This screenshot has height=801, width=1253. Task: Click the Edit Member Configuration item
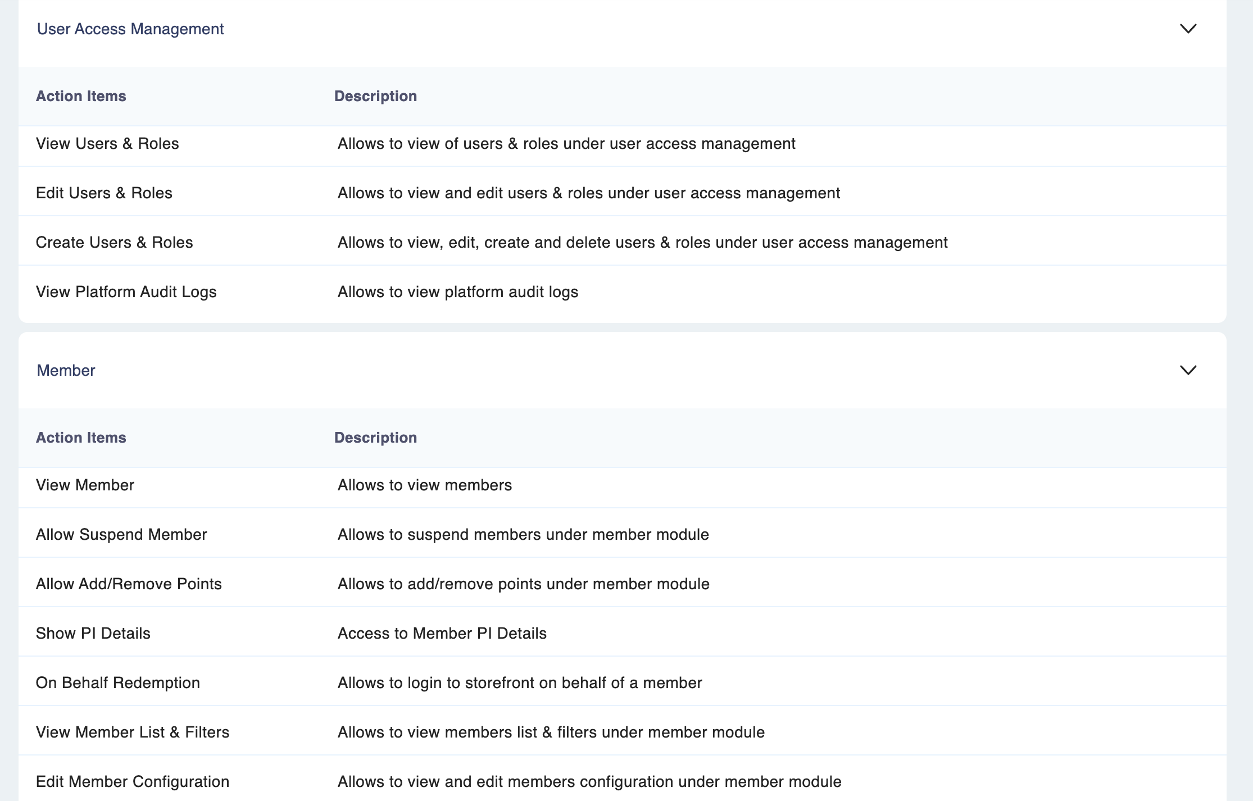[x=133, y=782]
